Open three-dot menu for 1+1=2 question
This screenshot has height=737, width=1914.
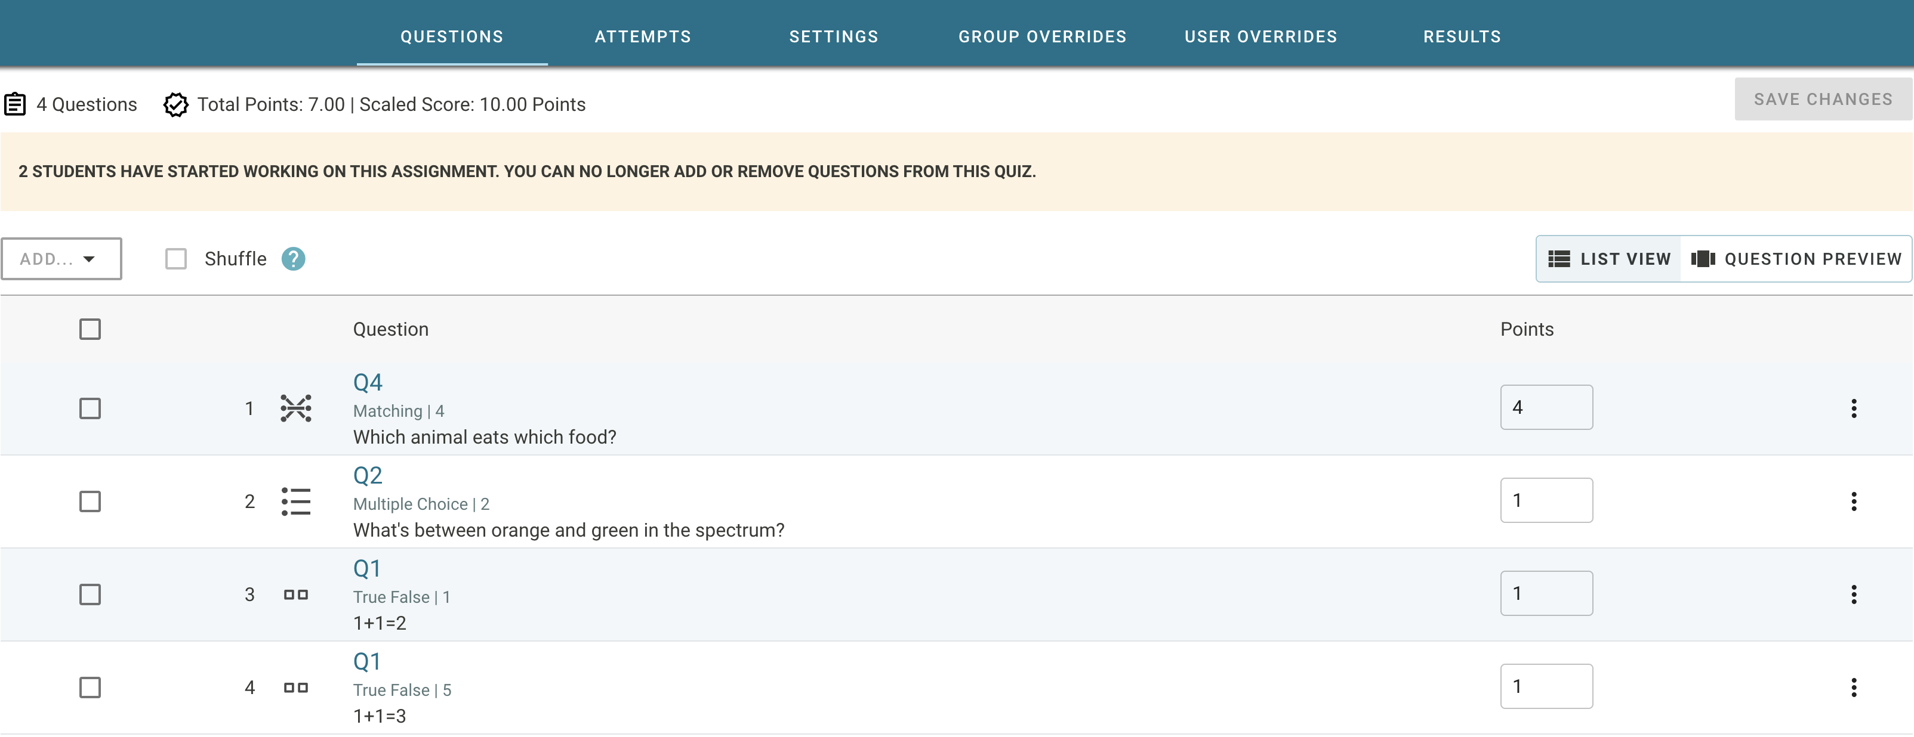click(x=1853, y=594)
